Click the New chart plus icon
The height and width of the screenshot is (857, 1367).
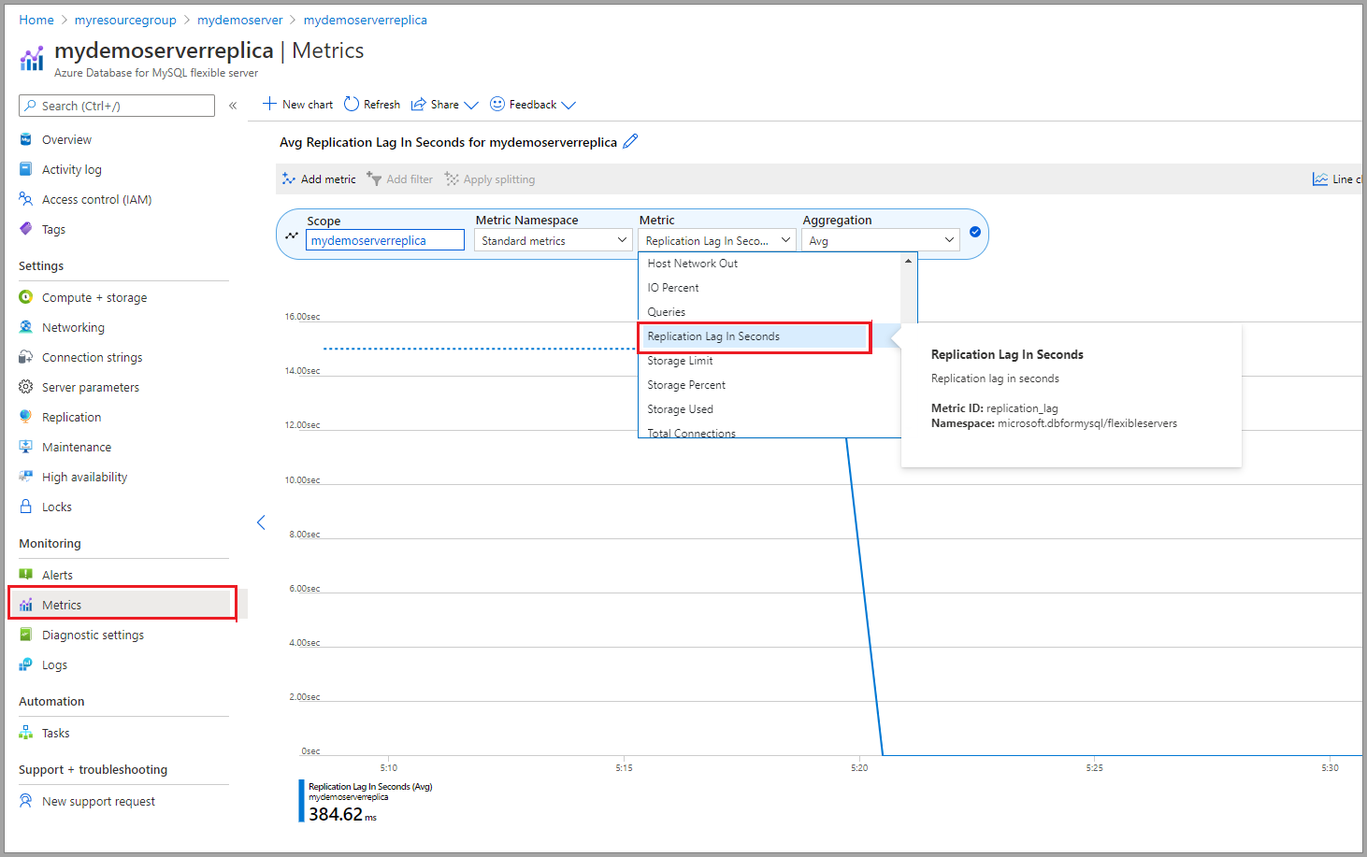tap(269, 104)
